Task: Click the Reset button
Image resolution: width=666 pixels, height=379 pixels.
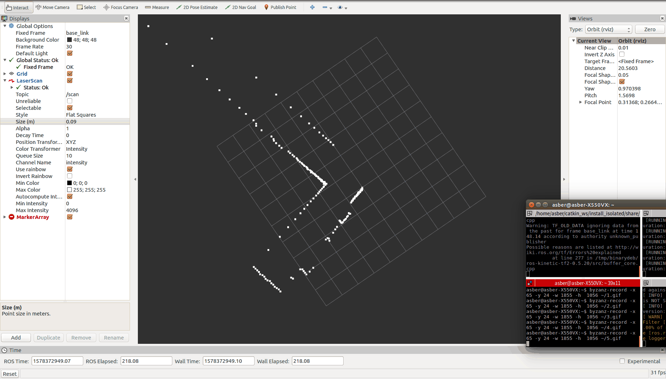Action: tap(10, 374)
